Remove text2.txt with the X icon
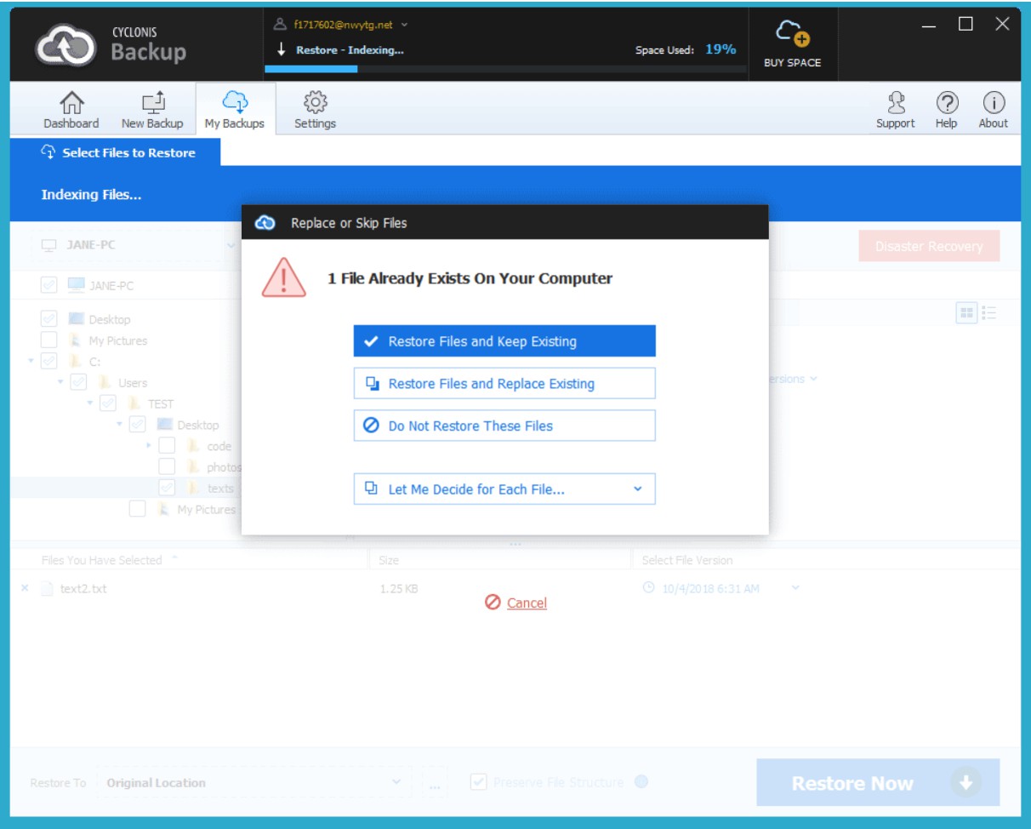The width and height of the screenshot is (1031, 829). click(25, 588)
